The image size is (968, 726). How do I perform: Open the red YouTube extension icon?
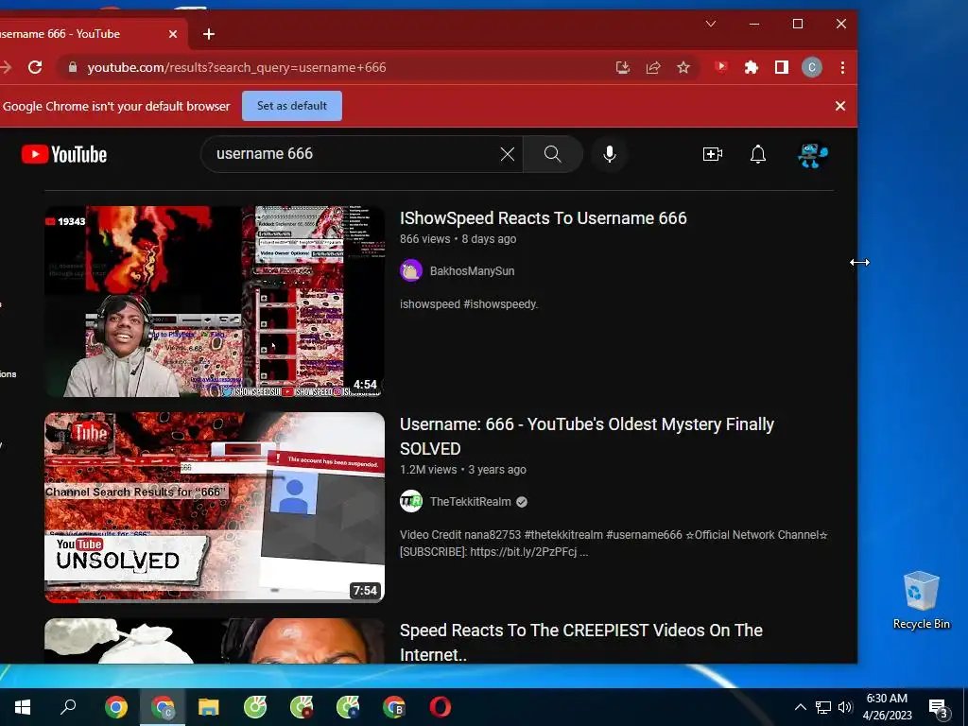pos(721,67)
